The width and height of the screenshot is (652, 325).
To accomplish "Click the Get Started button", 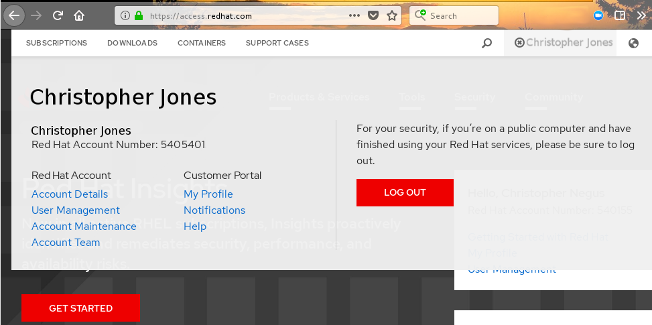I will coord(81,308).
